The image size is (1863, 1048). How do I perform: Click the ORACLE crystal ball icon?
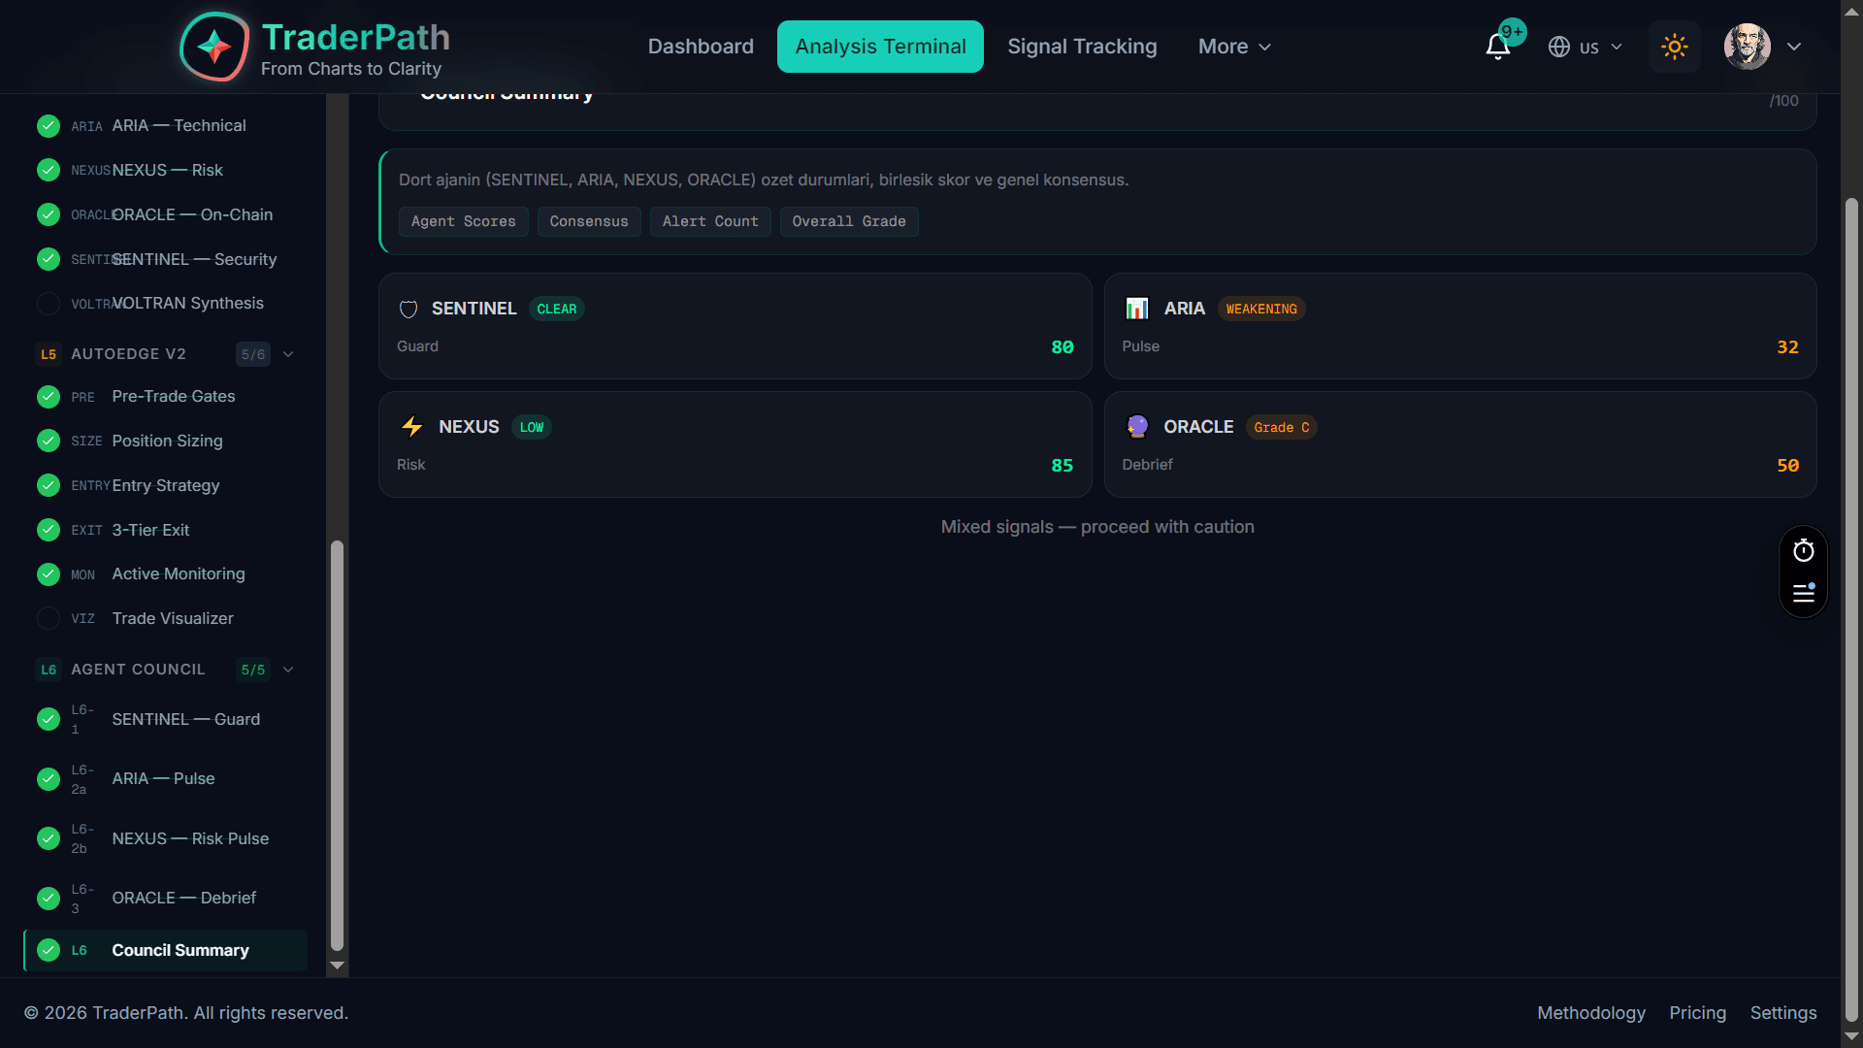click(1137, 427)
